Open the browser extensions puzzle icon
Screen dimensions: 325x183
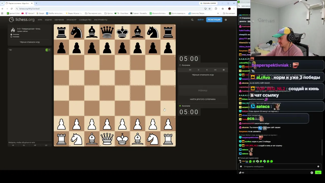click(x=216, y=9)
